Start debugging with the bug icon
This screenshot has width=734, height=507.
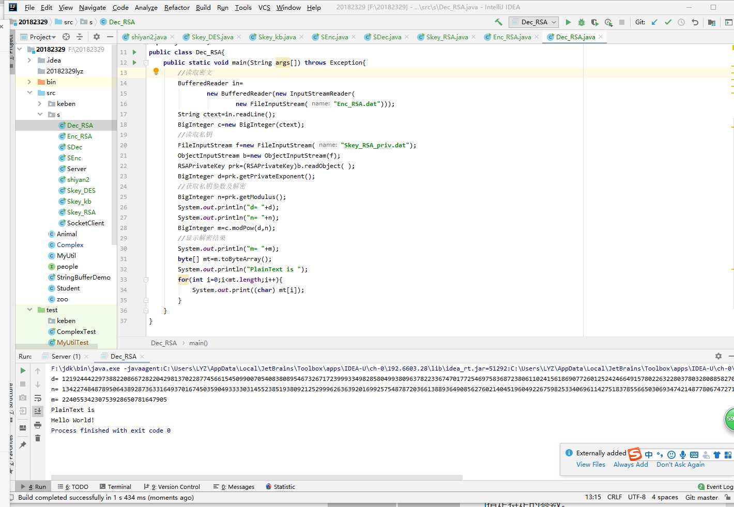pos(582,22)
